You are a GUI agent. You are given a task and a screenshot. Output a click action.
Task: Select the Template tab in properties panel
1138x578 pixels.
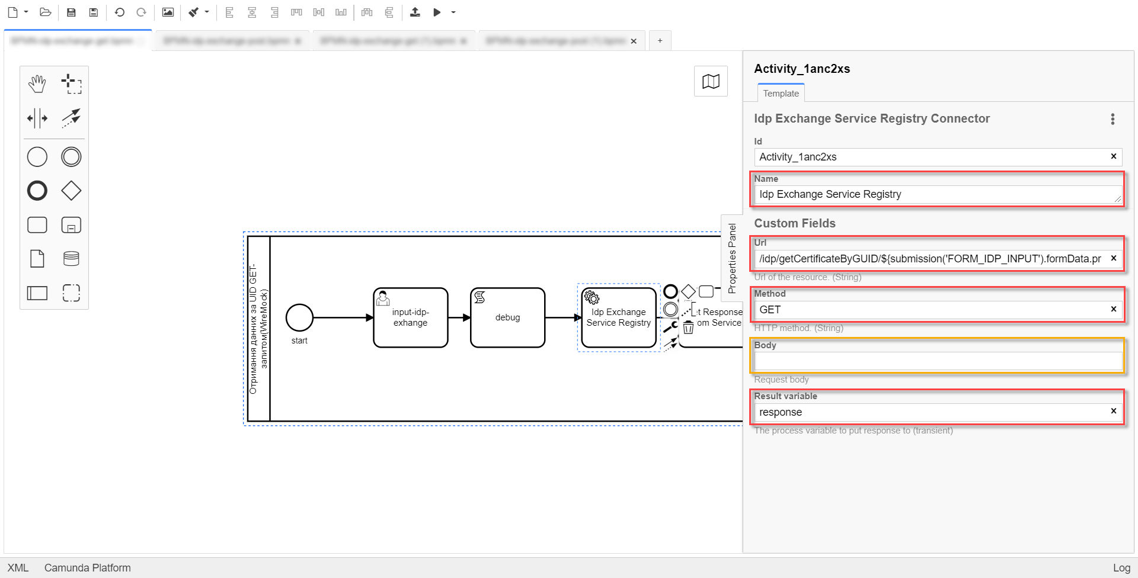(781, 93)
